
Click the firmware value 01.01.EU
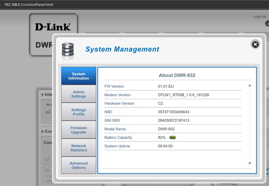tap(166, 86)
